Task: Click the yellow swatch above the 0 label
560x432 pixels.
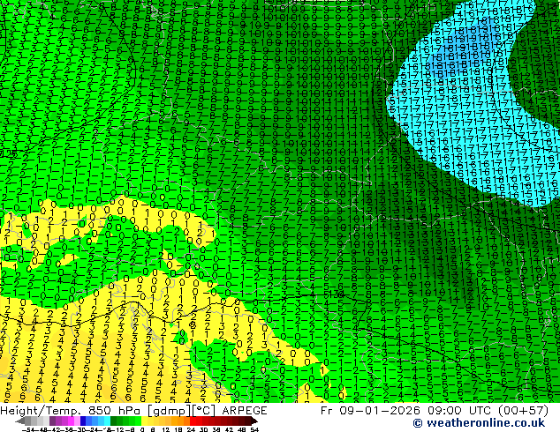Action: (x=145, y=421)
